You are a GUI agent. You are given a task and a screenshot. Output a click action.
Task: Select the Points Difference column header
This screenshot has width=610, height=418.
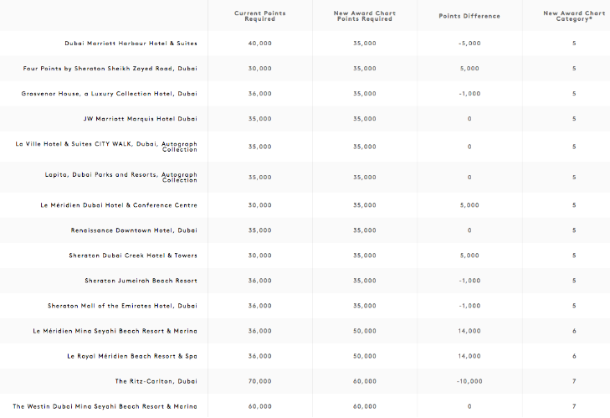[x=469, y=16]
